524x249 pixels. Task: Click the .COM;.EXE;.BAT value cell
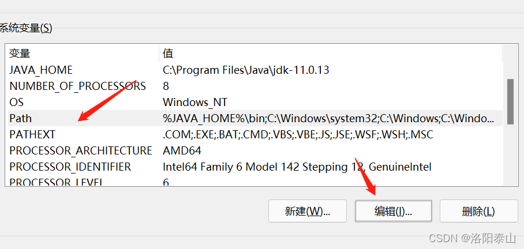click(298, 135)
